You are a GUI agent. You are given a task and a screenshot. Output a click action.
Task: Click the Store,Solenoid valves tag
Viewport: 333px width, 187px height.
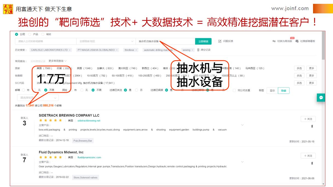85,177
